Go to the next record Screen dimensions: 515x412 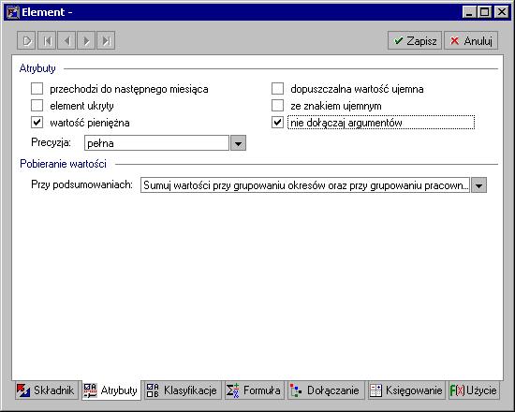coord(86,41)
